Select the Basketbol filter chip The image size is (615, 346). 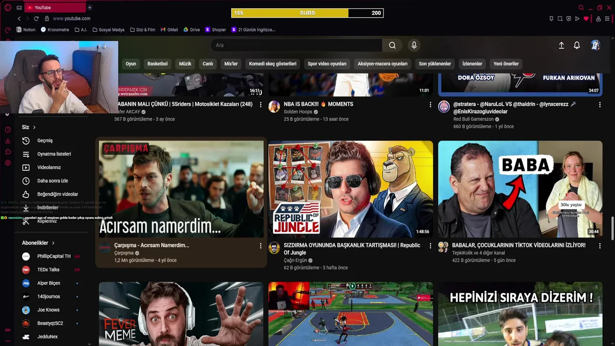coord(158,64)
